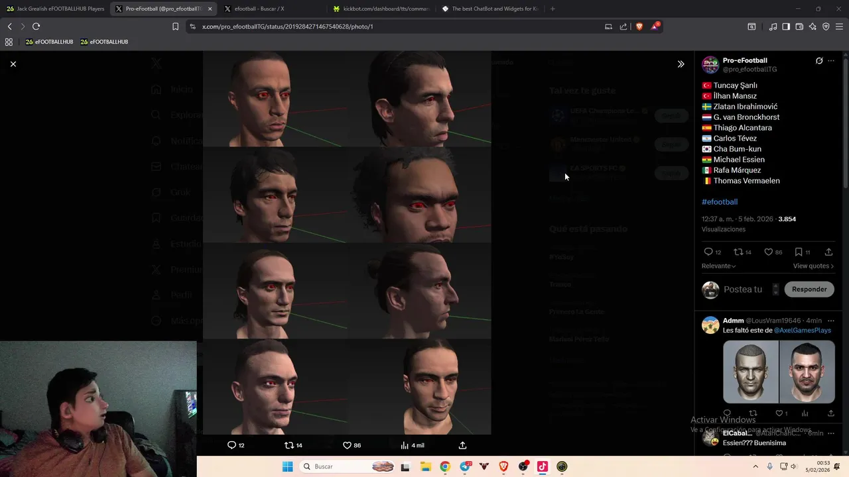Open the TikTok app in the taskbar

(x=542, y=466)
